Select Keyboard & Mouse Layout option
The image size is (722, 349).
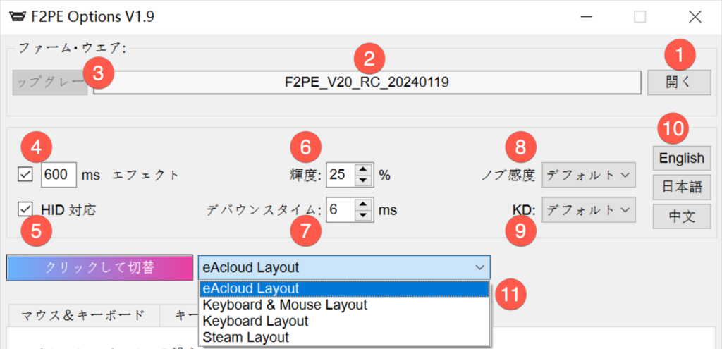[x=344, y=305]
